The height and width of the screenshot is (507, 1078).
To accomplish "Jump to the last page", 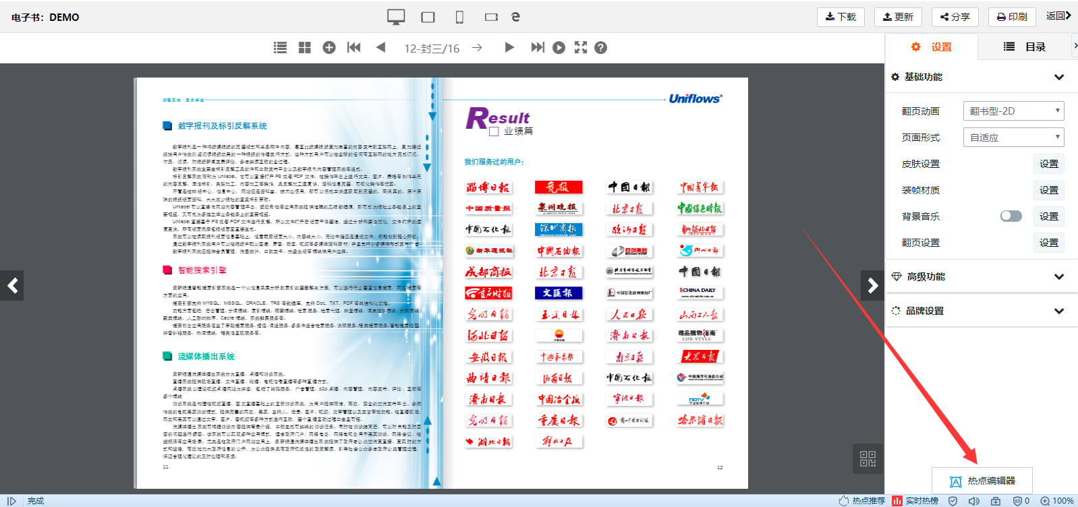I will coord(537,47).
